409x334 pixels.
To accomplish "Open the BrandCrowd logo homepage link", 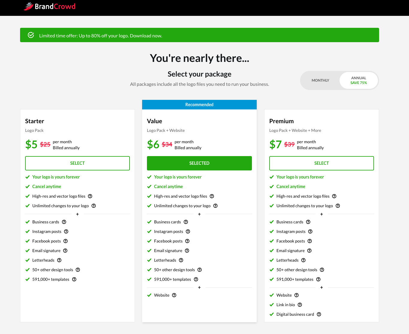I will (50, 6).
